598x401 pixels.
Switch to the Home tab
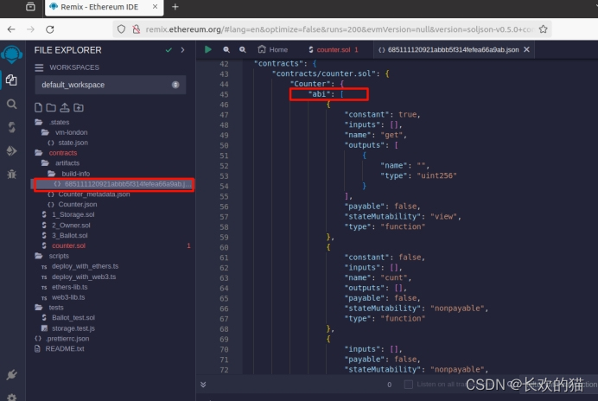coord(273,49)
